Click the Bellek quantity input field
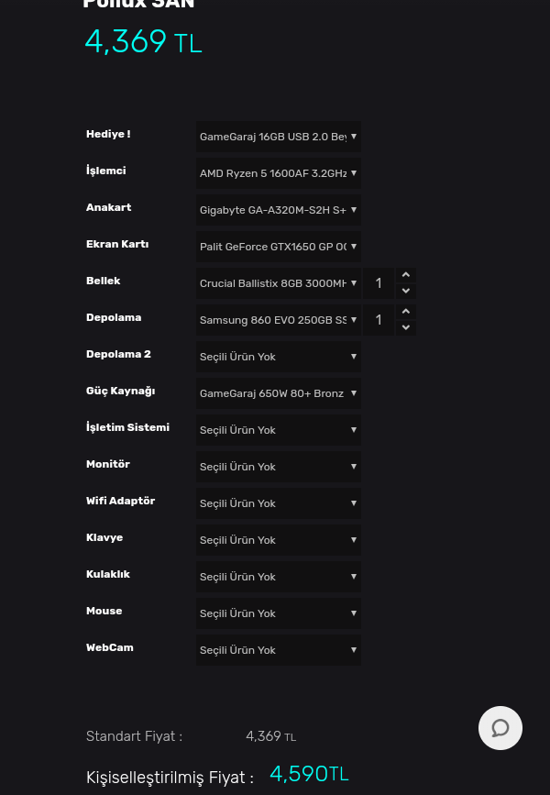This screenshot has width=550, height=795. [379, 283]
